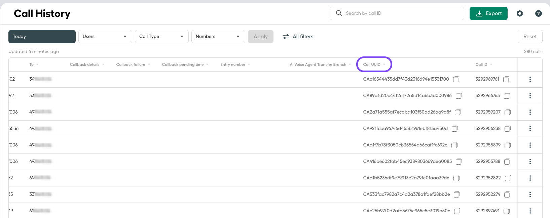Copy Call ID 3292956238

click(x=508, y=129)
